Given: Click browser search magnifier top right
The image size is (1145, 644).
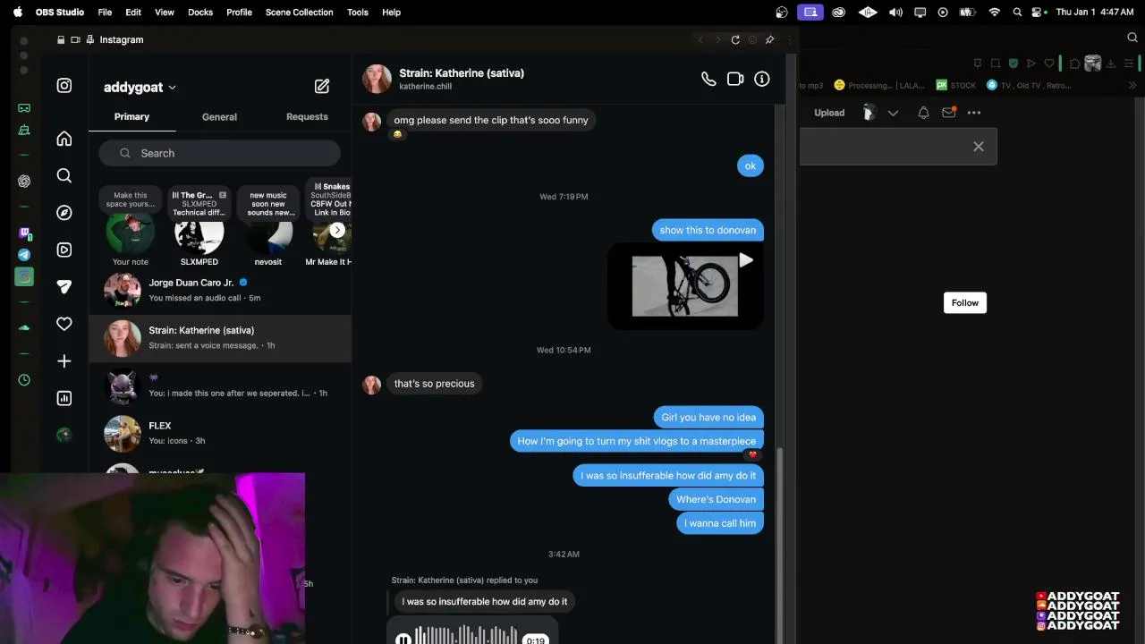Looking at the screenshot, I should 1132,38.
